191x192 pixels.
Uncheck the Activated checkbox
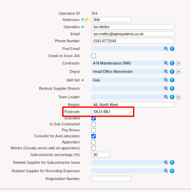[93, 118]
